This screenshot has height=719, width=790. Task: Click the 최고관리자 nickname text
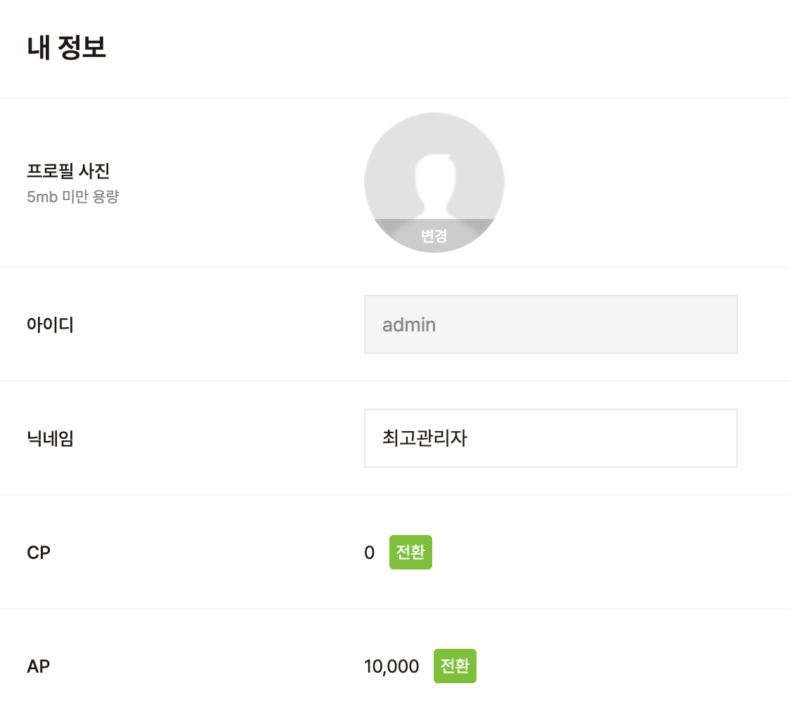pos(425,439)
